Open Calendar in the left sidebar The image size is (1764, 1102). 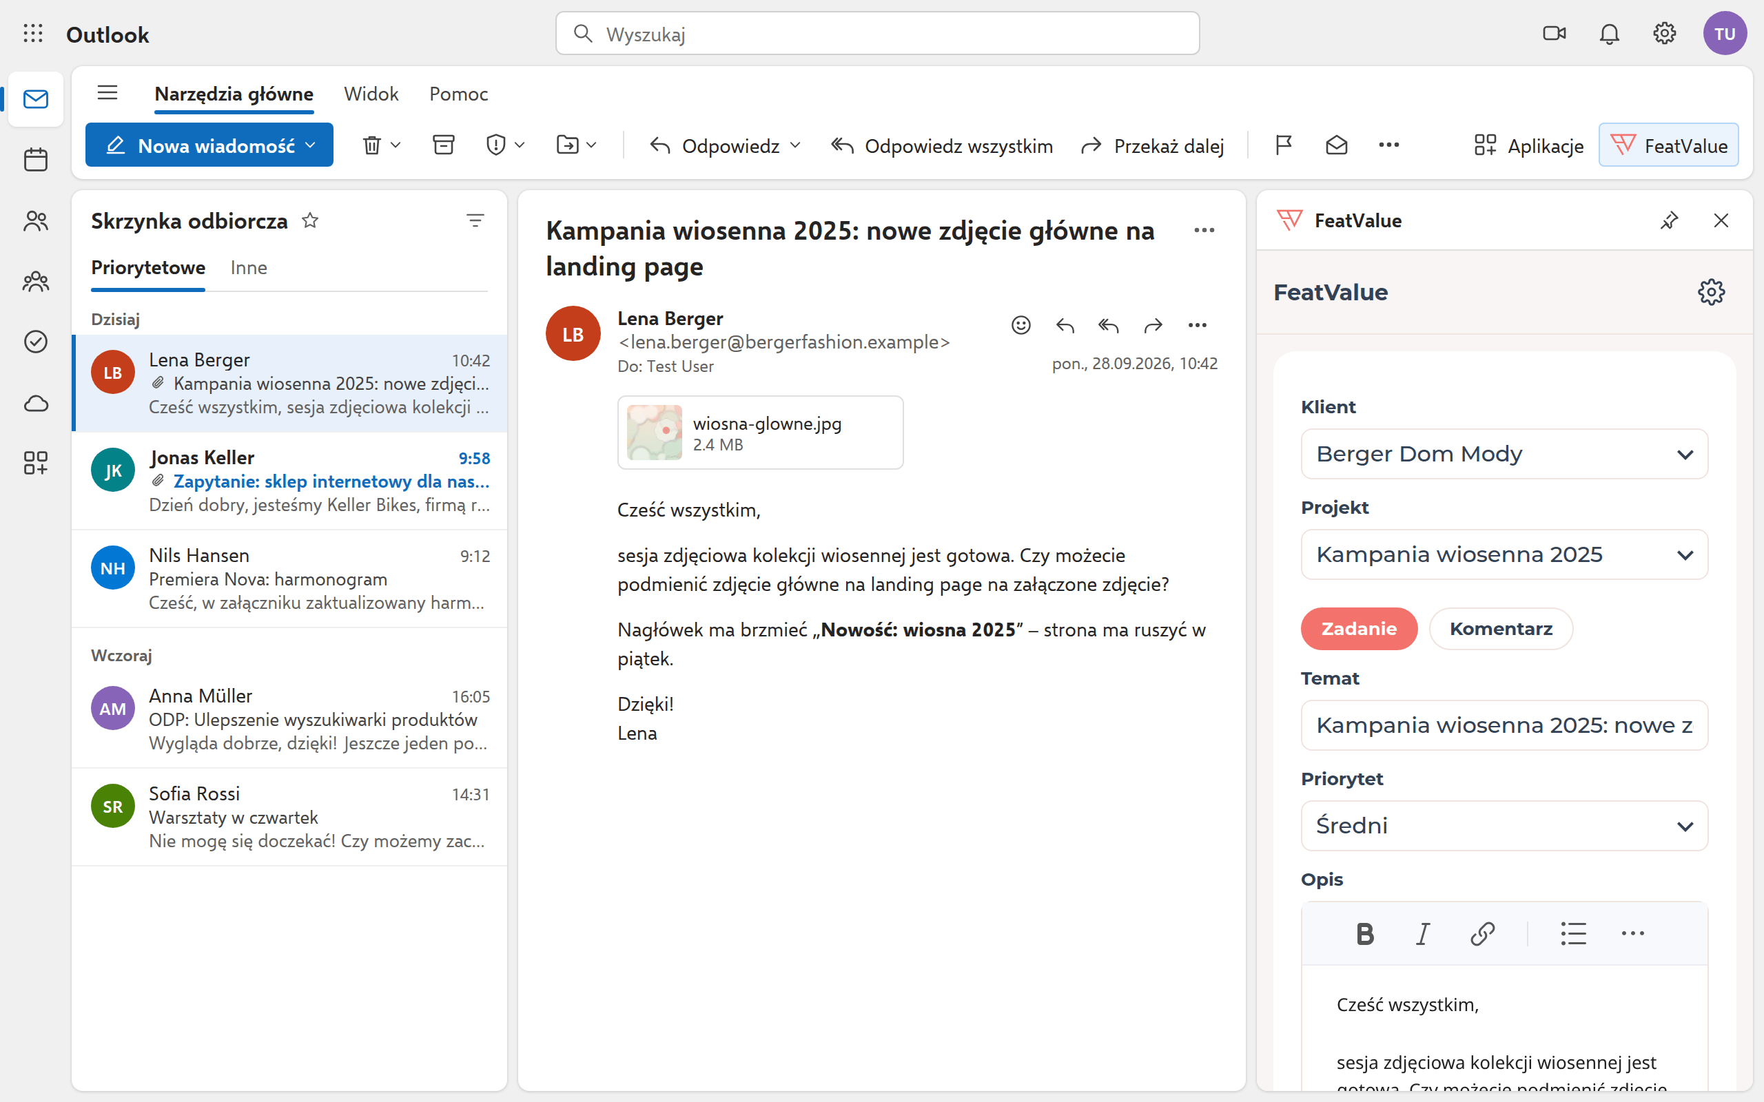[x=35, y=159]
